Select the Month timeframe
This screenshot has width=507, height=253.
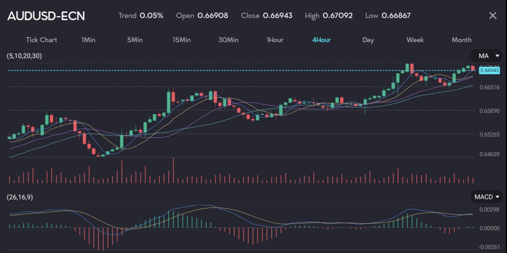pyautogui.click(x=461, y=40)
